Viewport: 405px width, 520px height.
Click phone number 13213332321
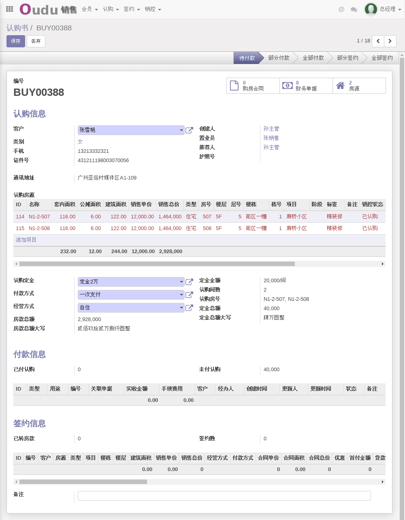click(x=94, y=151)
